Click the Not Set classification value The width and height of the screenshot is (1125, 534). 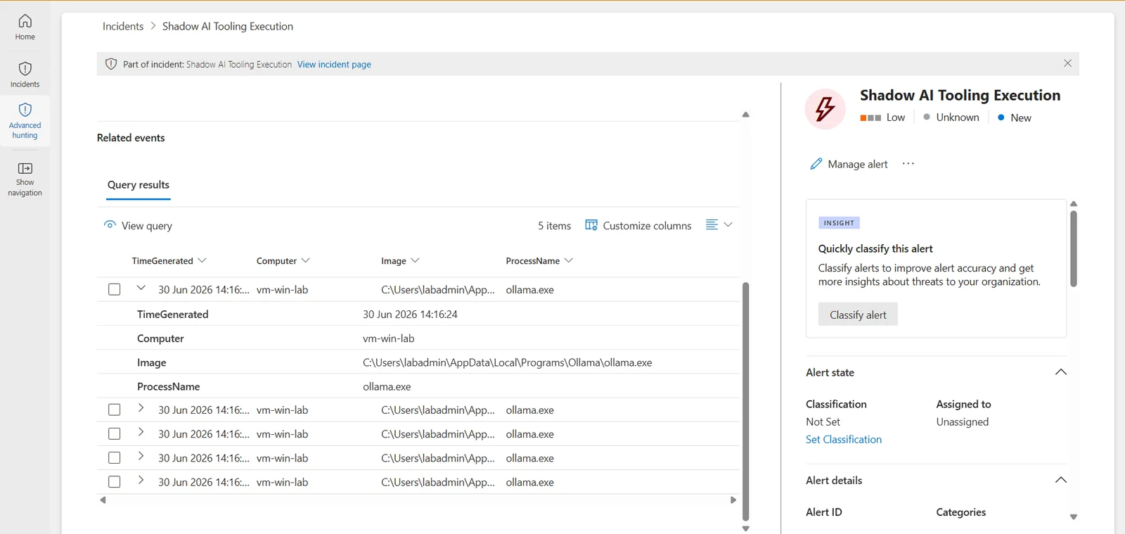tap(823, 421)
